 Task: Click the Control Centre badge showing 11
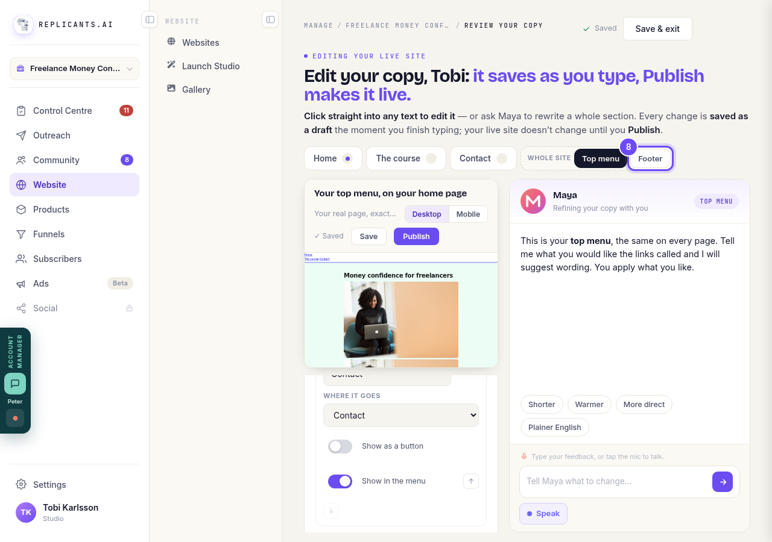click(x=126, y=111)
